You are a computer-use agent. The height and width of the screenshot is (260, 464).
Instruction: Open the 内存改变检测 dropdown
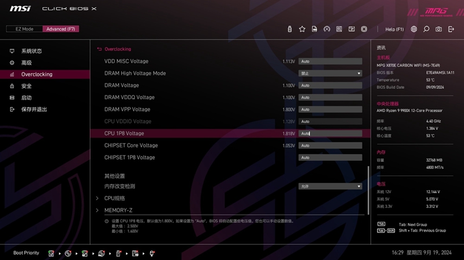point(330,186)
